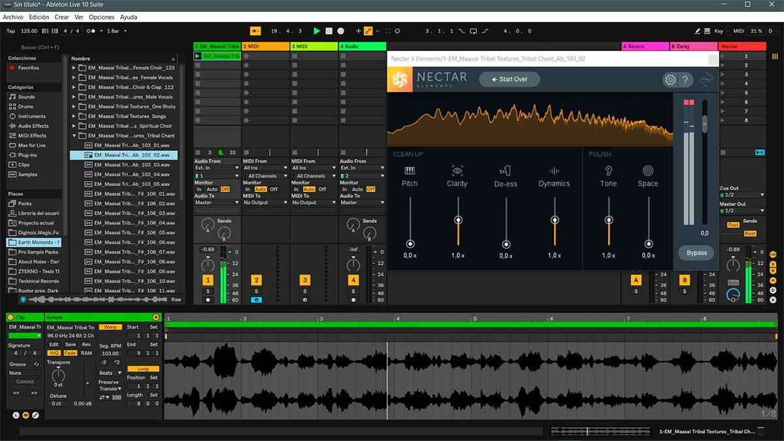Start playback with the green Play button
Screen dimensions: 784x441
(317, 31)
